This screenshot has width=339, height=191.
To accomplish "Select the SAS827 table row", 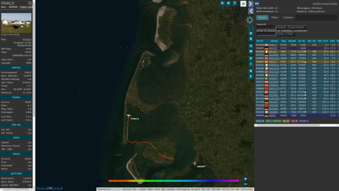I will tap(297, 79).
